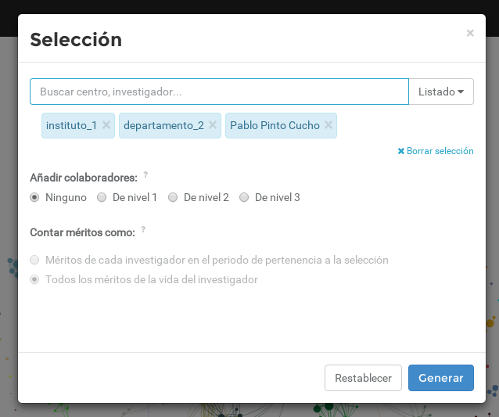Remove the Pablo Pinto Cucho tag
The height and width of the screenshot is (417, 499).
(328, 125)
